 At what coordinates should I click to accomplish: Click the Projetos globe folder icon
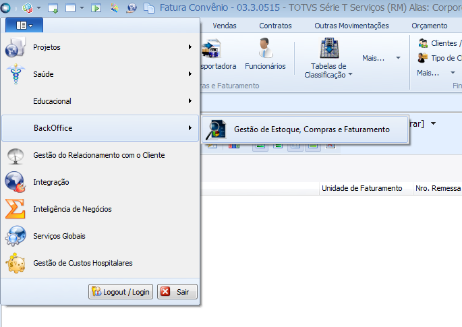tap(16, 47)
